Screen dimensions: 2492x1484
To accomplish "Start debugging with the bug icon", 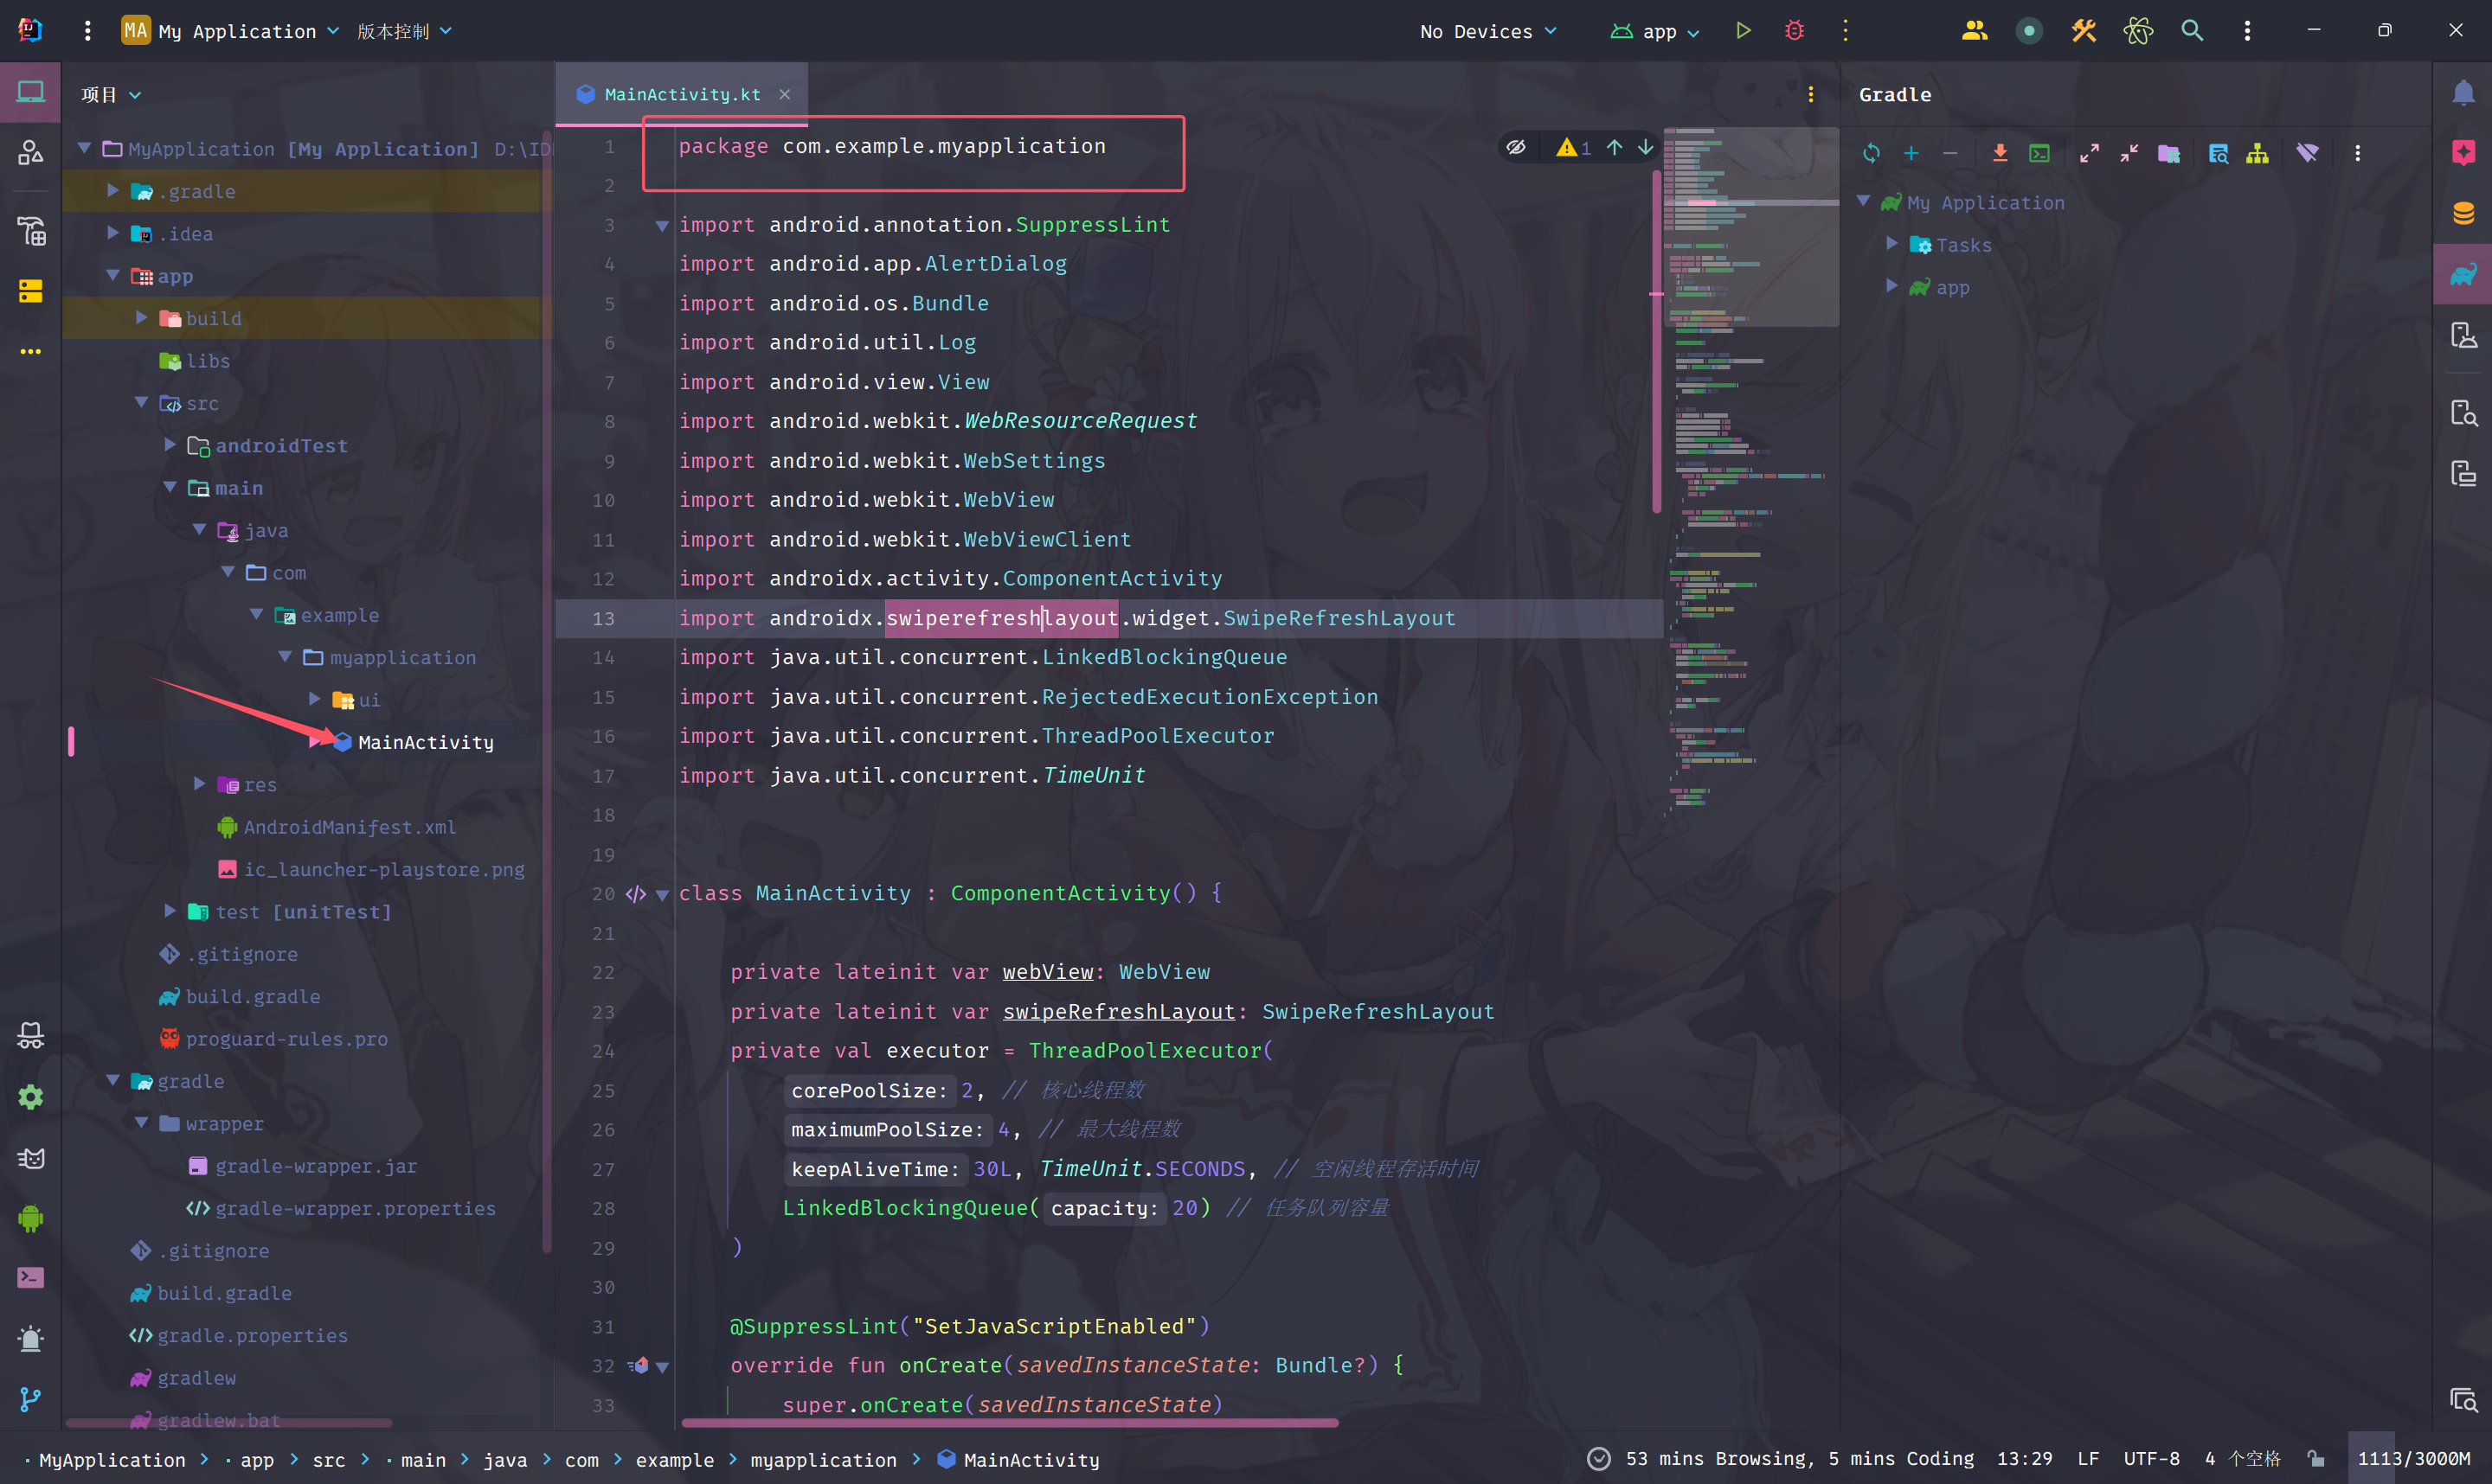I will (x=1795, y=31).
